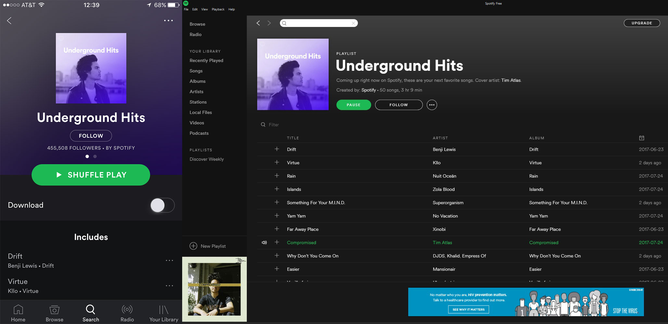Click the desktop search input field

tap(318, 23)
